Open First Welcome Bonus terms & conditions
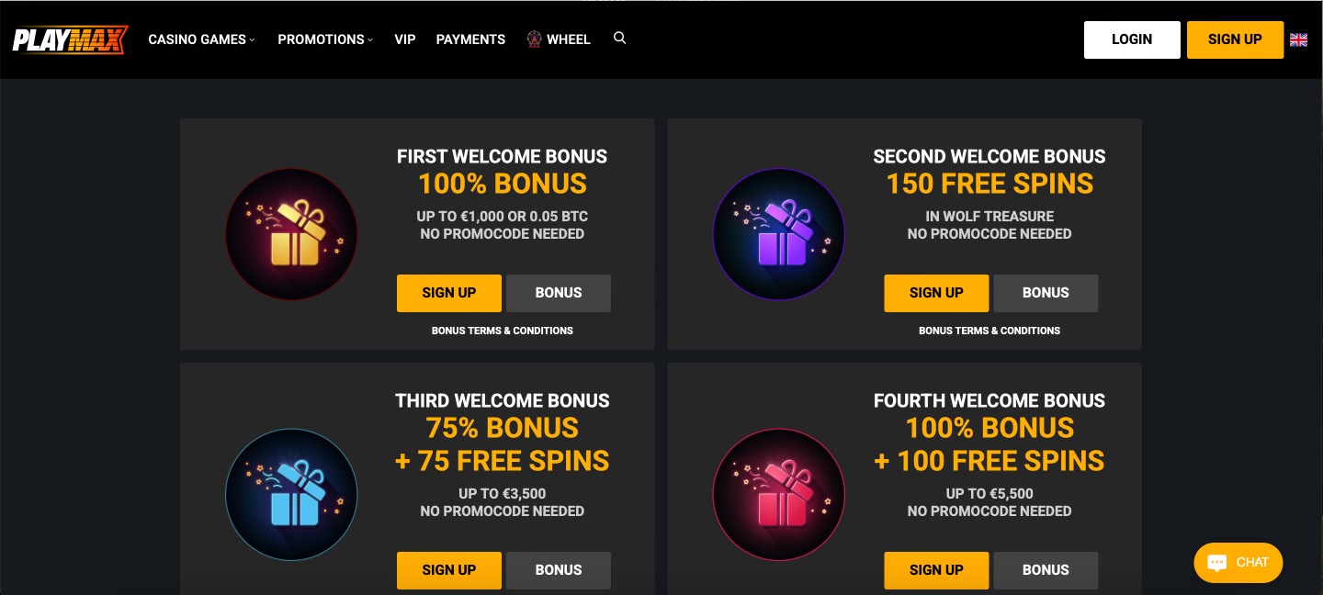The width and height of the screenshot is (1323, 595). pyautogui.click(x=503, y=331)
